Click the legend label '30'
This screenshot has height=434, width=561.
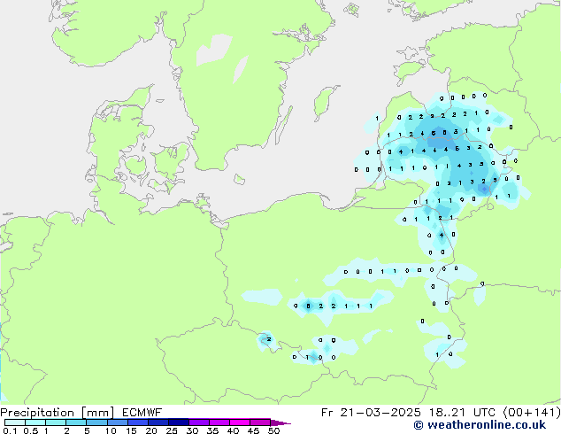[192, 430]
